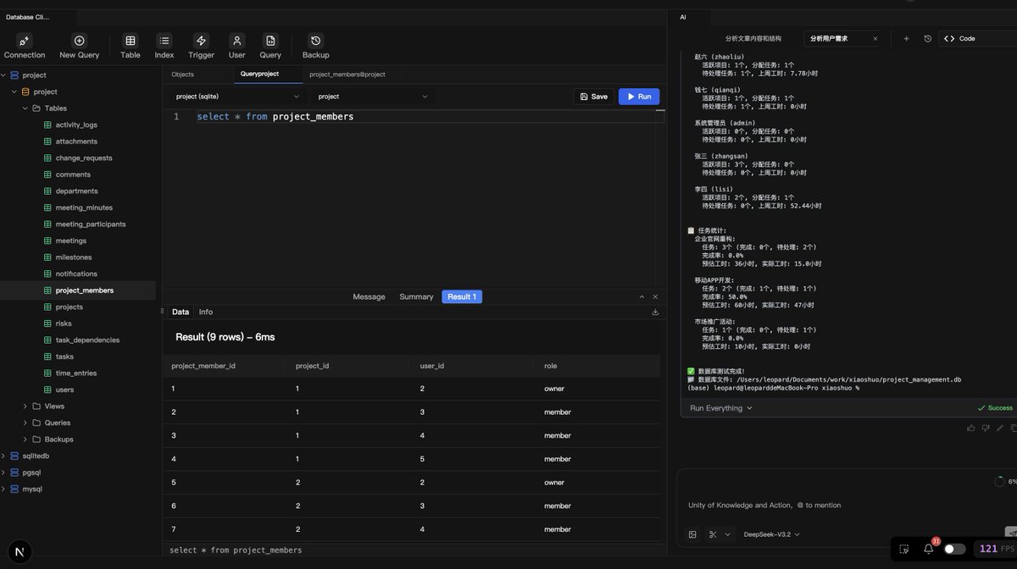Open the DeepSeek-V3.2 model selector

coord(771,534)
